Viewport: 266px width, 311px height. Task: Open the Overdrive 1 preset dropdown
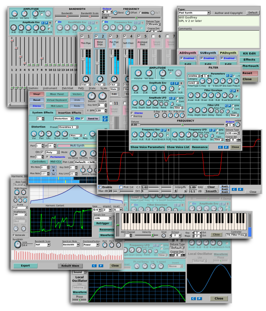[x=68, y=127]
